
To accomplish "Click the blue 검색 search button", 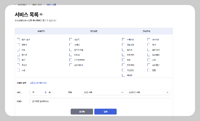I will [x=105, y=112].
